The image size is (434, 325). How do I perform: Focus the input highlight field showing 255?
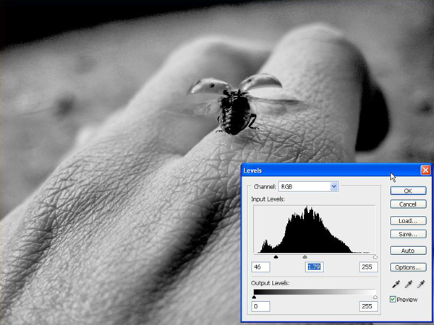(x=368, y=267)
